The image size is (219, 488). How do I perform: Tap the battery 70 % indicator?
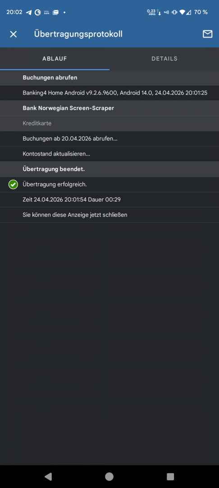pyautogui.click(x=201, y=13)
